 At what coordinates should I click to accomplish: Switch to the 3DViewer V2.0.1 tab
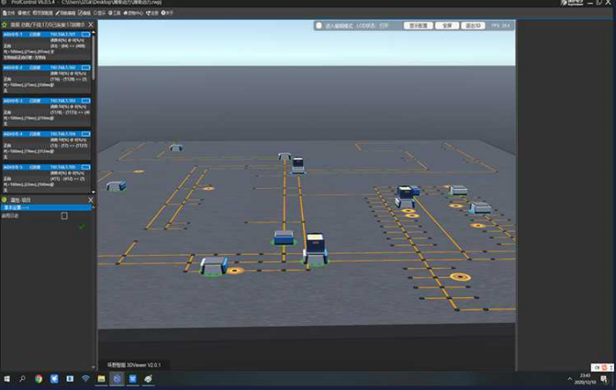tap(136, 364)
